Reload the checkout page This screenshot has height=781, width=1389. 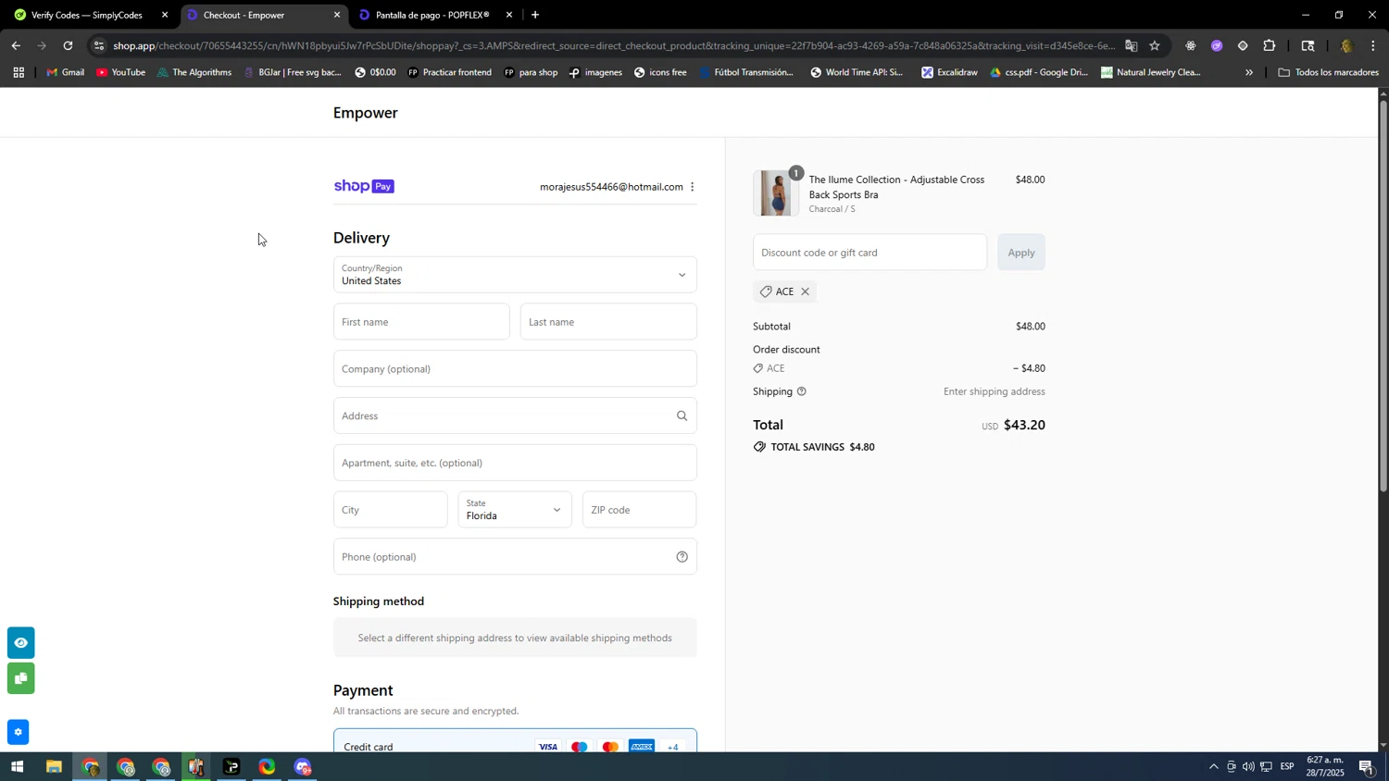tap(68, 45)
